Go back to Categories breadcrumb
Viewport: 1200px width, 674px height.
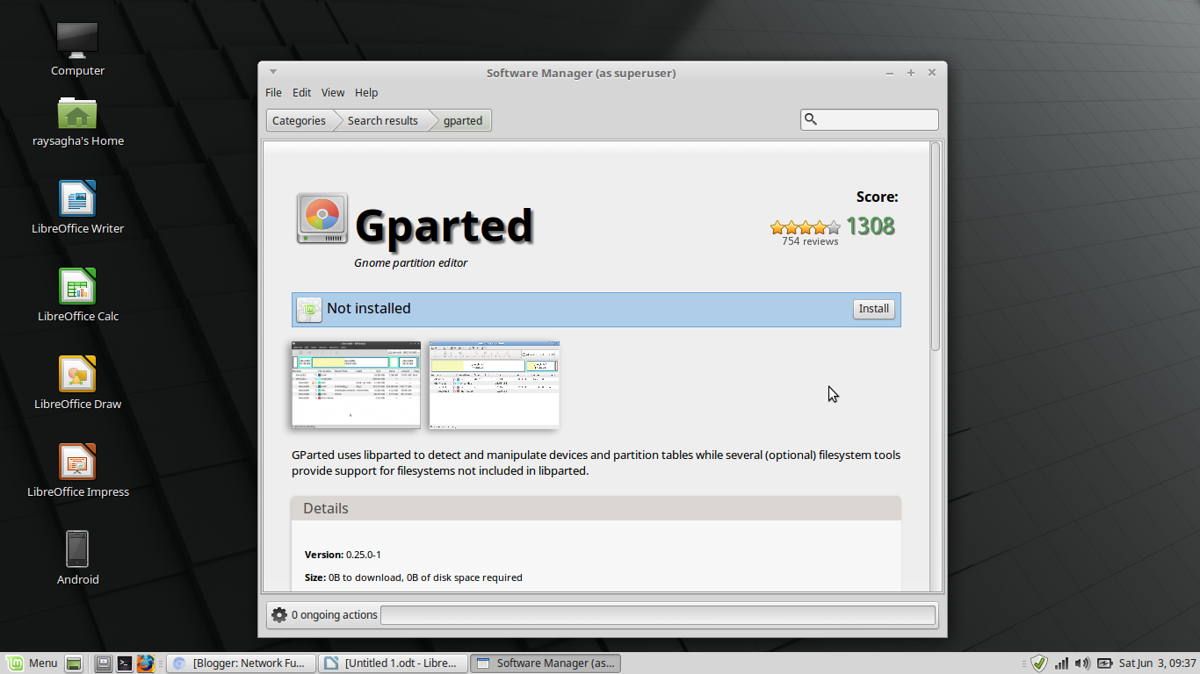[x=299, y=121]
